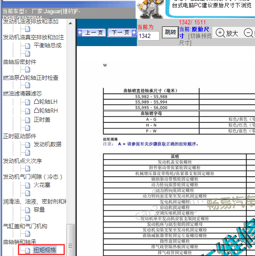The image size is (255, 256).
Task: Click the 跳转 jump button
Action: (170, 32)
